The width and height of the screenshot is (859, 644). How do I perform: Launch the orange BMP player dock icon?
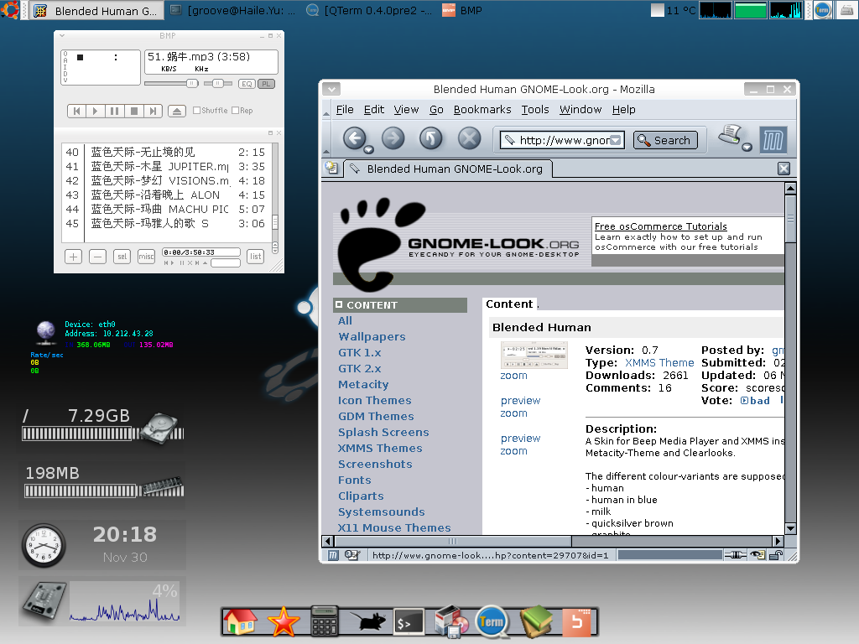tap(577, 622)
